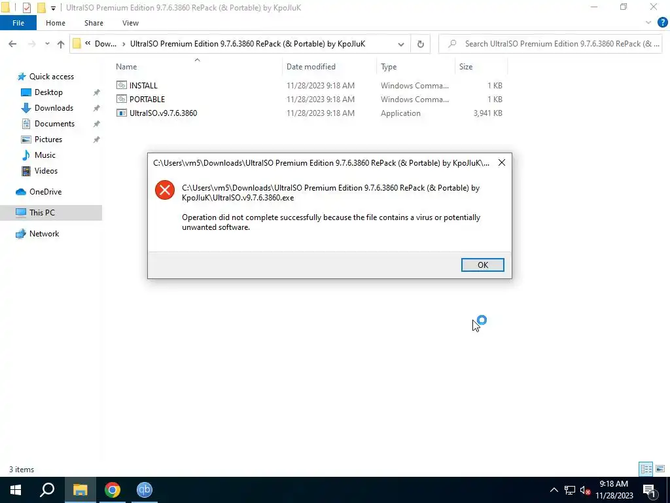Screen dimensions: 670x503
Task: Open Videos in navigation pane
Action: point(46,171)
